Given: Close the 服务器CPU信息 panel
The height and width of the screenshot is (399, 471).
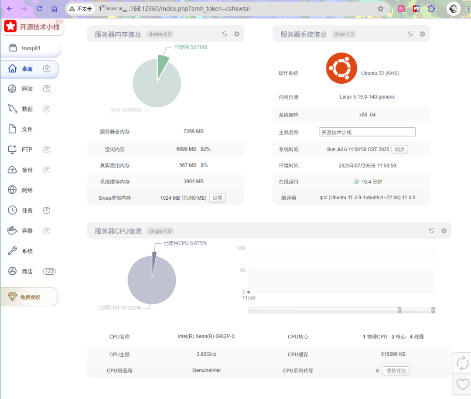Looking at the screenshot, I should (444, 231).
